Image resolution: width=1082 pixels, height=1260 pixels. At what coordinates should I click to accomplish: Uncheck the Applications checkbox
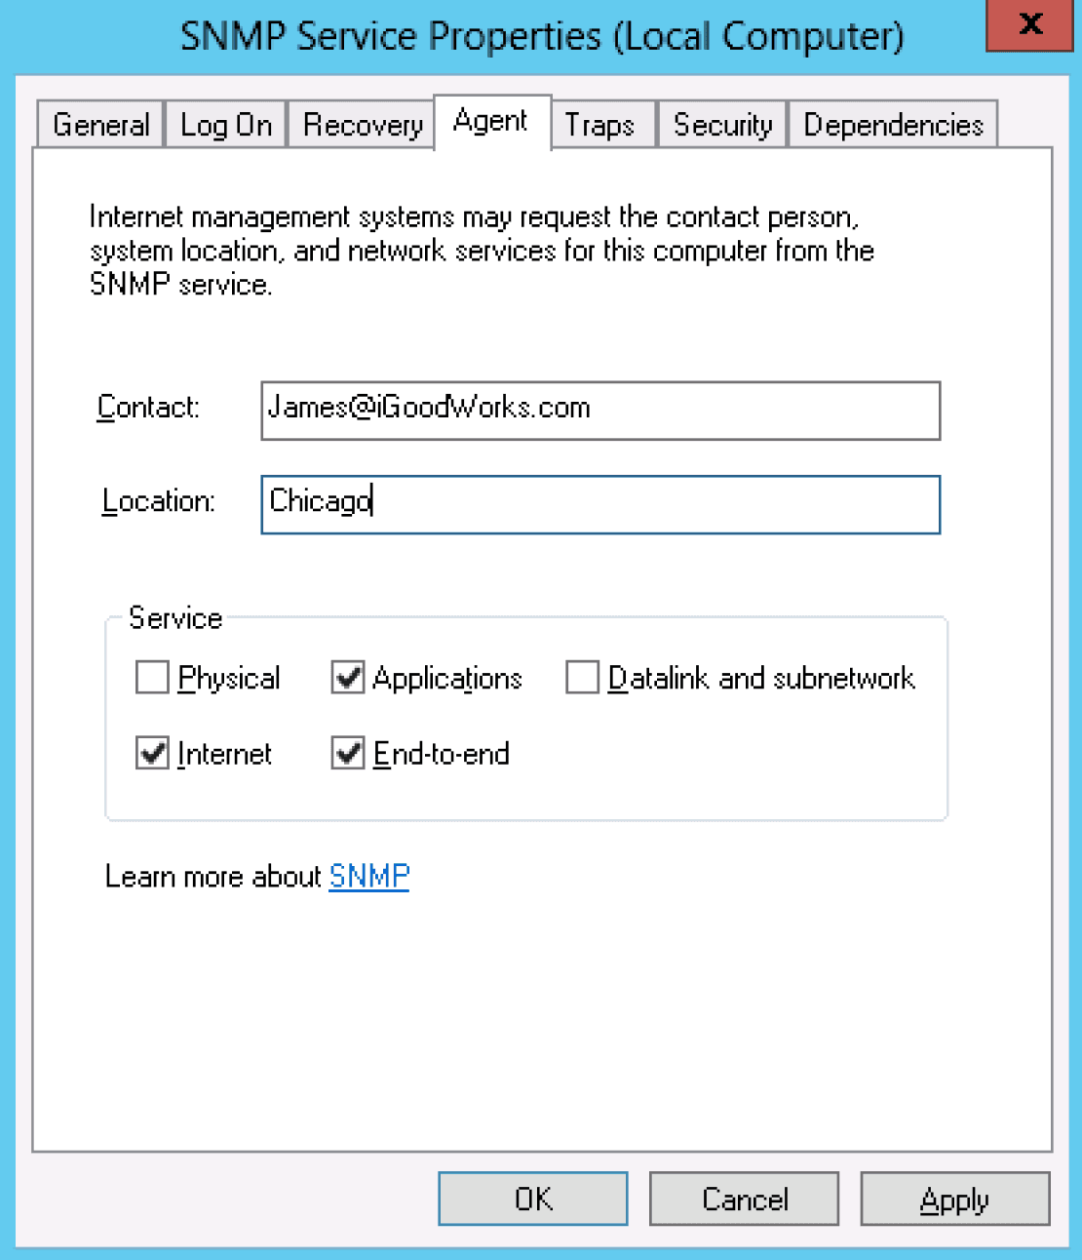348,678
